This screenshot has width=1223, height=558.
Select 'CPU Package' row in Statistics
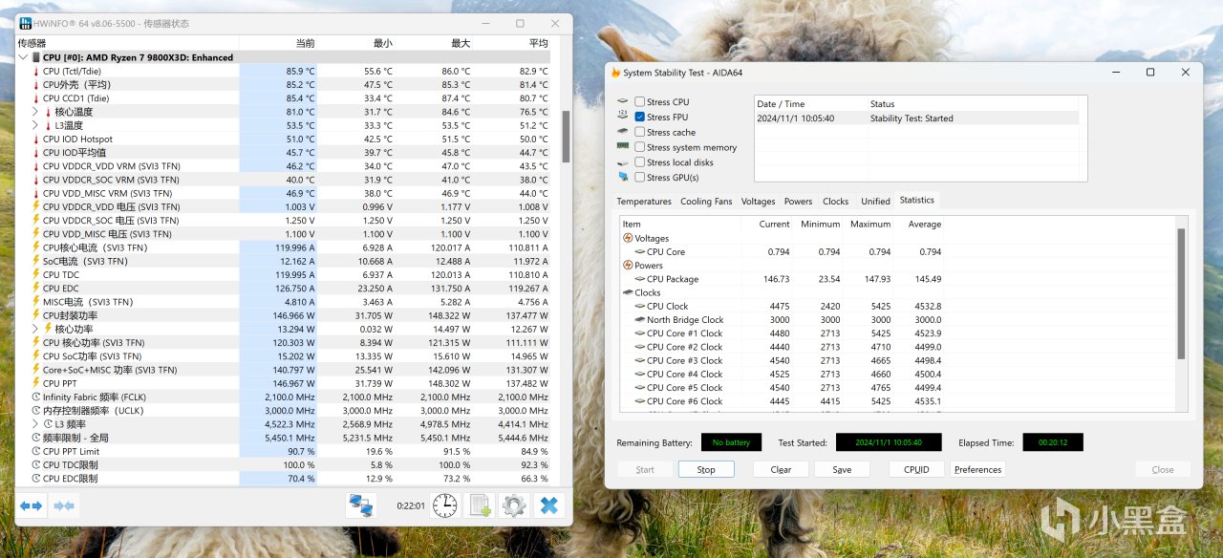(x=782, y=279)
